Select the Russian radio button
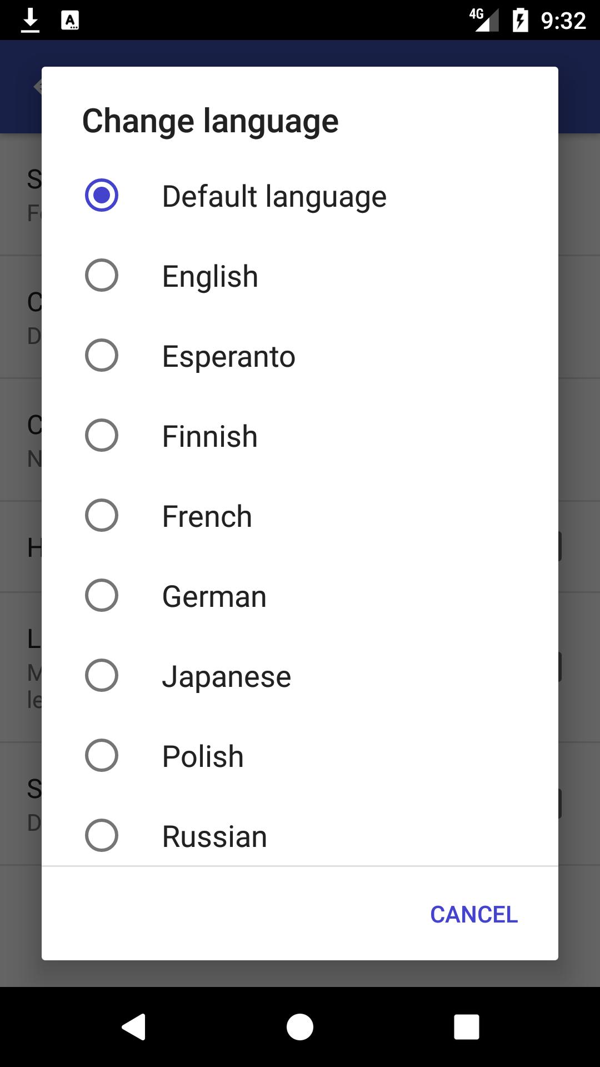Screen dimensions: 600x1067 tap(102, 836)
